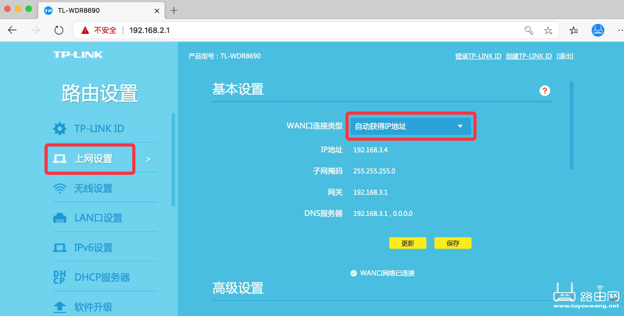This screenshot has height=316, width=624.
Task: Expand the 上网设置 chevron arrow
Action: coord(148,159)
